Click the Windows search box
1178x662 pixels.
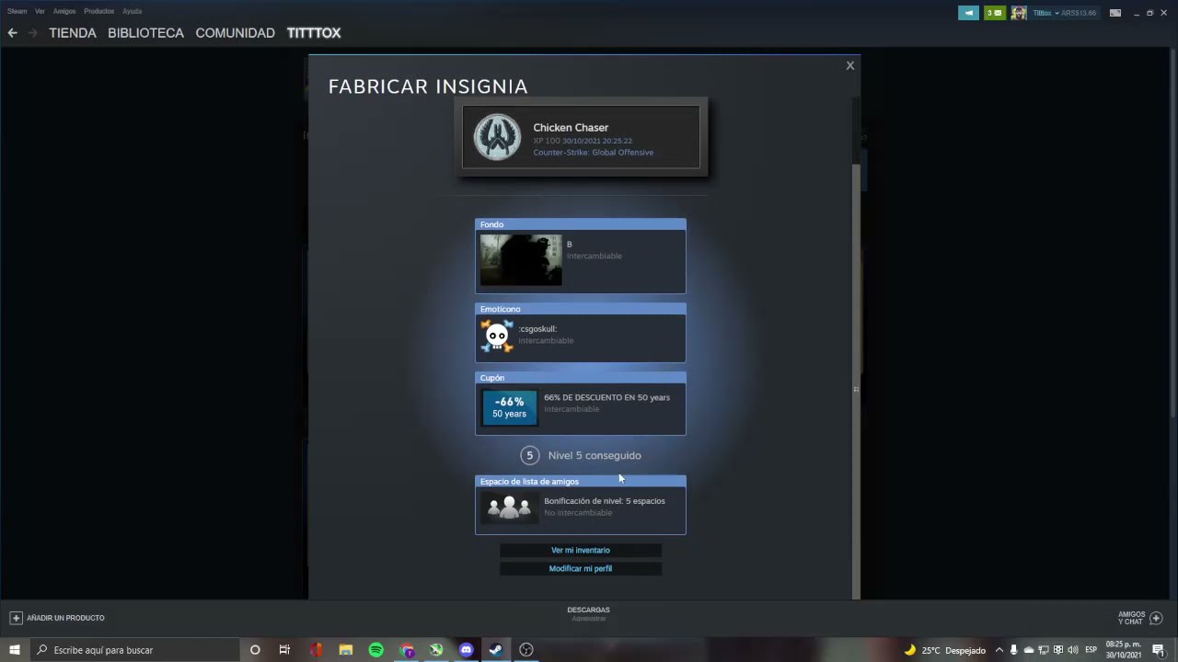(134, 650)
